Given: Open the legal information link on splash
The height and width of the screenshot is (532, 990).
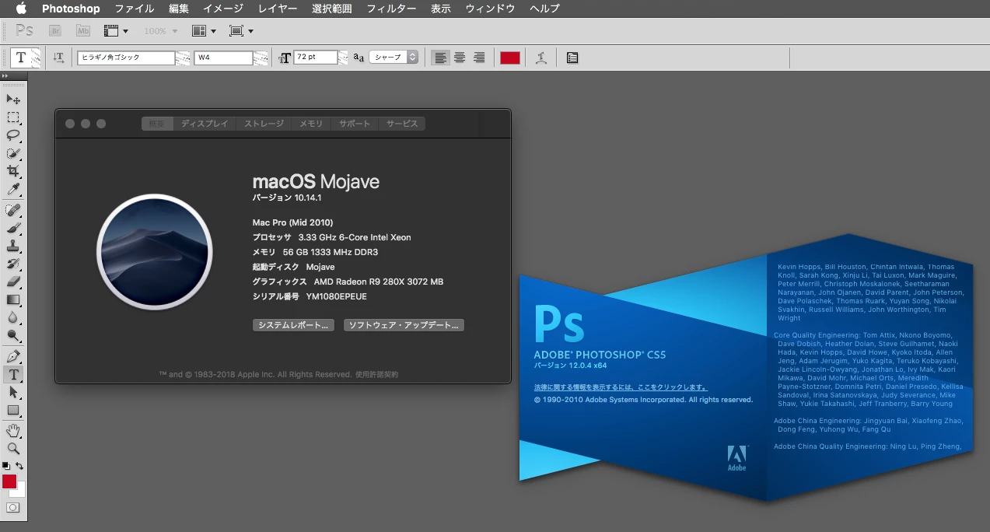Looking at the screenshot, I should click(621, 387).
